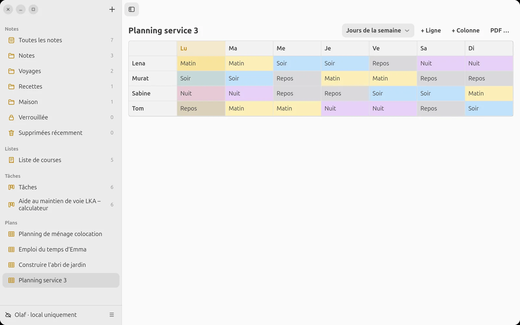Click the cloud-off sync icon next to Olaf

pyautogui.click(x=8, y=315)
